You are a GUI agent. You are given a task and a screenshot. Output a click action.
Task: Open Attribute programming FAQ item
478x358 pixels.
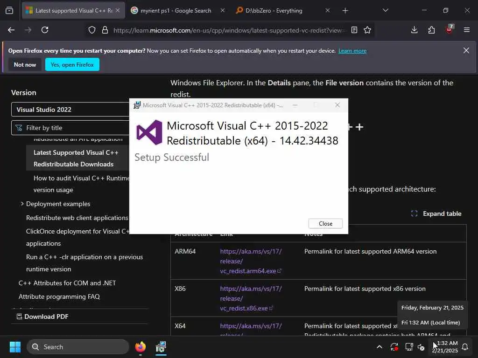(x=59, y=297)
